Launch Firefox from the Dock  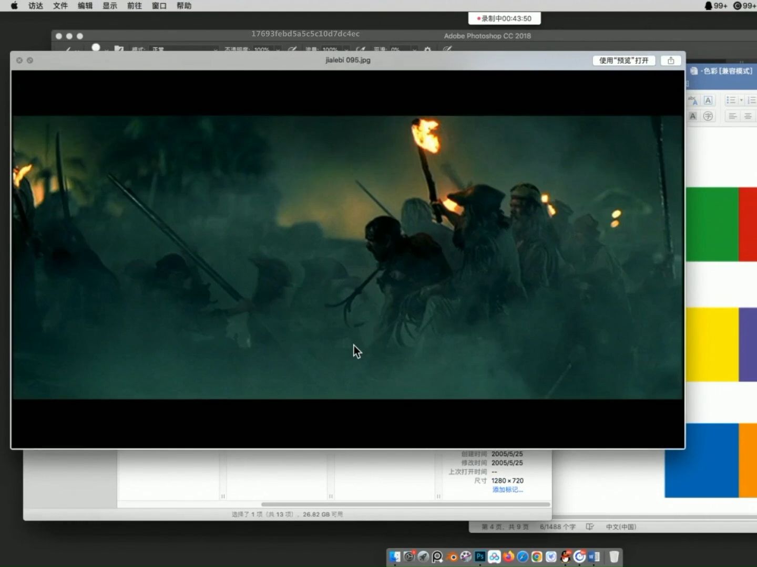tap(508, 556)
